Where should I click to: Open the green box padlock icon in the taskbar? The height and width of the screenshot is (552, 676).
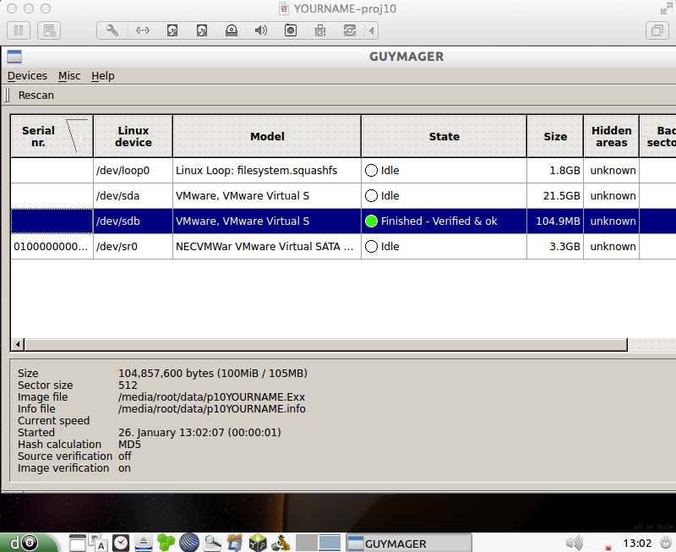258,543
